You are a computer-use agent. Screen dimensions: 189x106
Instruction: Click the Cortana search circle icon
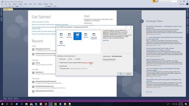tap(7, 104)
